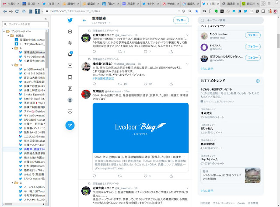
Task: Click the browser reload button
Action: (x=17, y=11)
